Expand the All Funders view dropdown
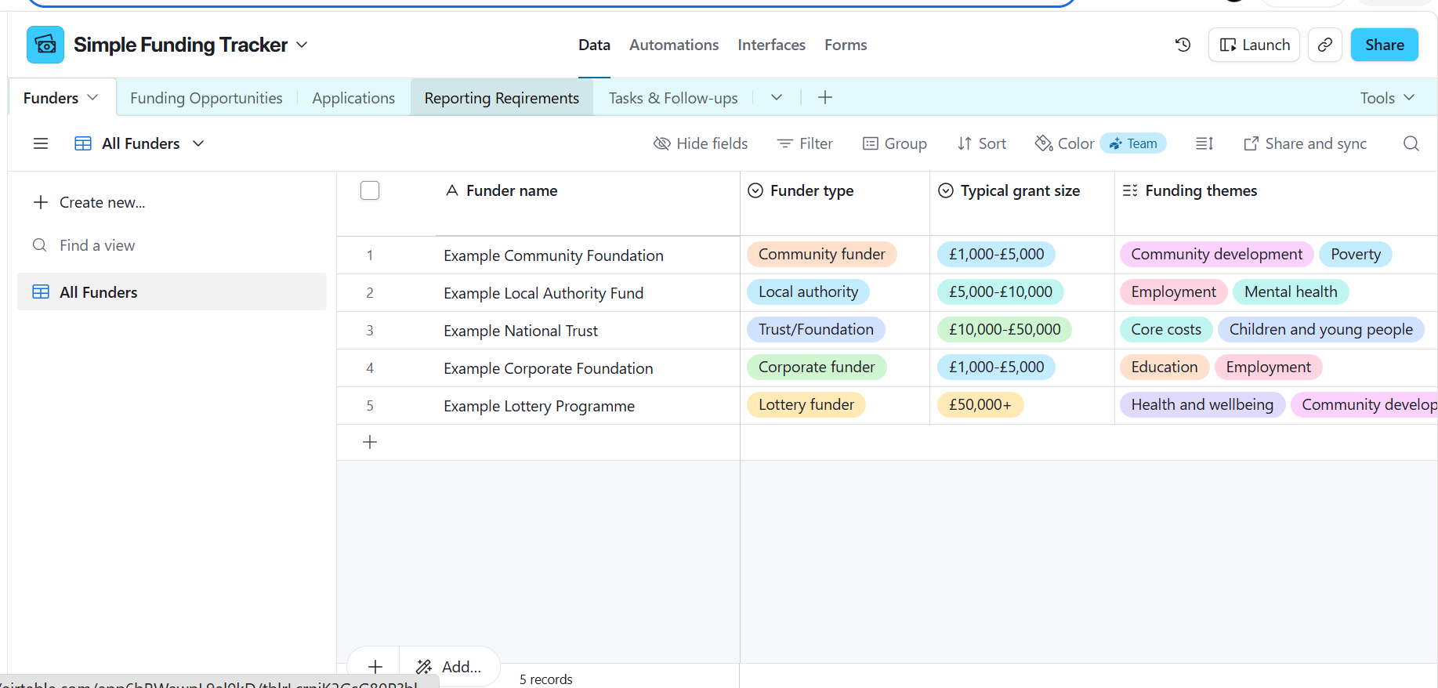 pos(198,143)
